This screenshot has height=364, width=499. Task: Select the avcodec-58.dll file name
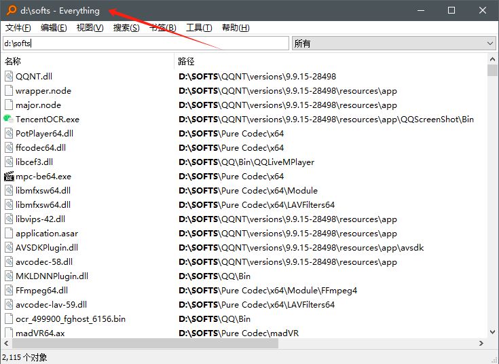click(x=44, y=261)
